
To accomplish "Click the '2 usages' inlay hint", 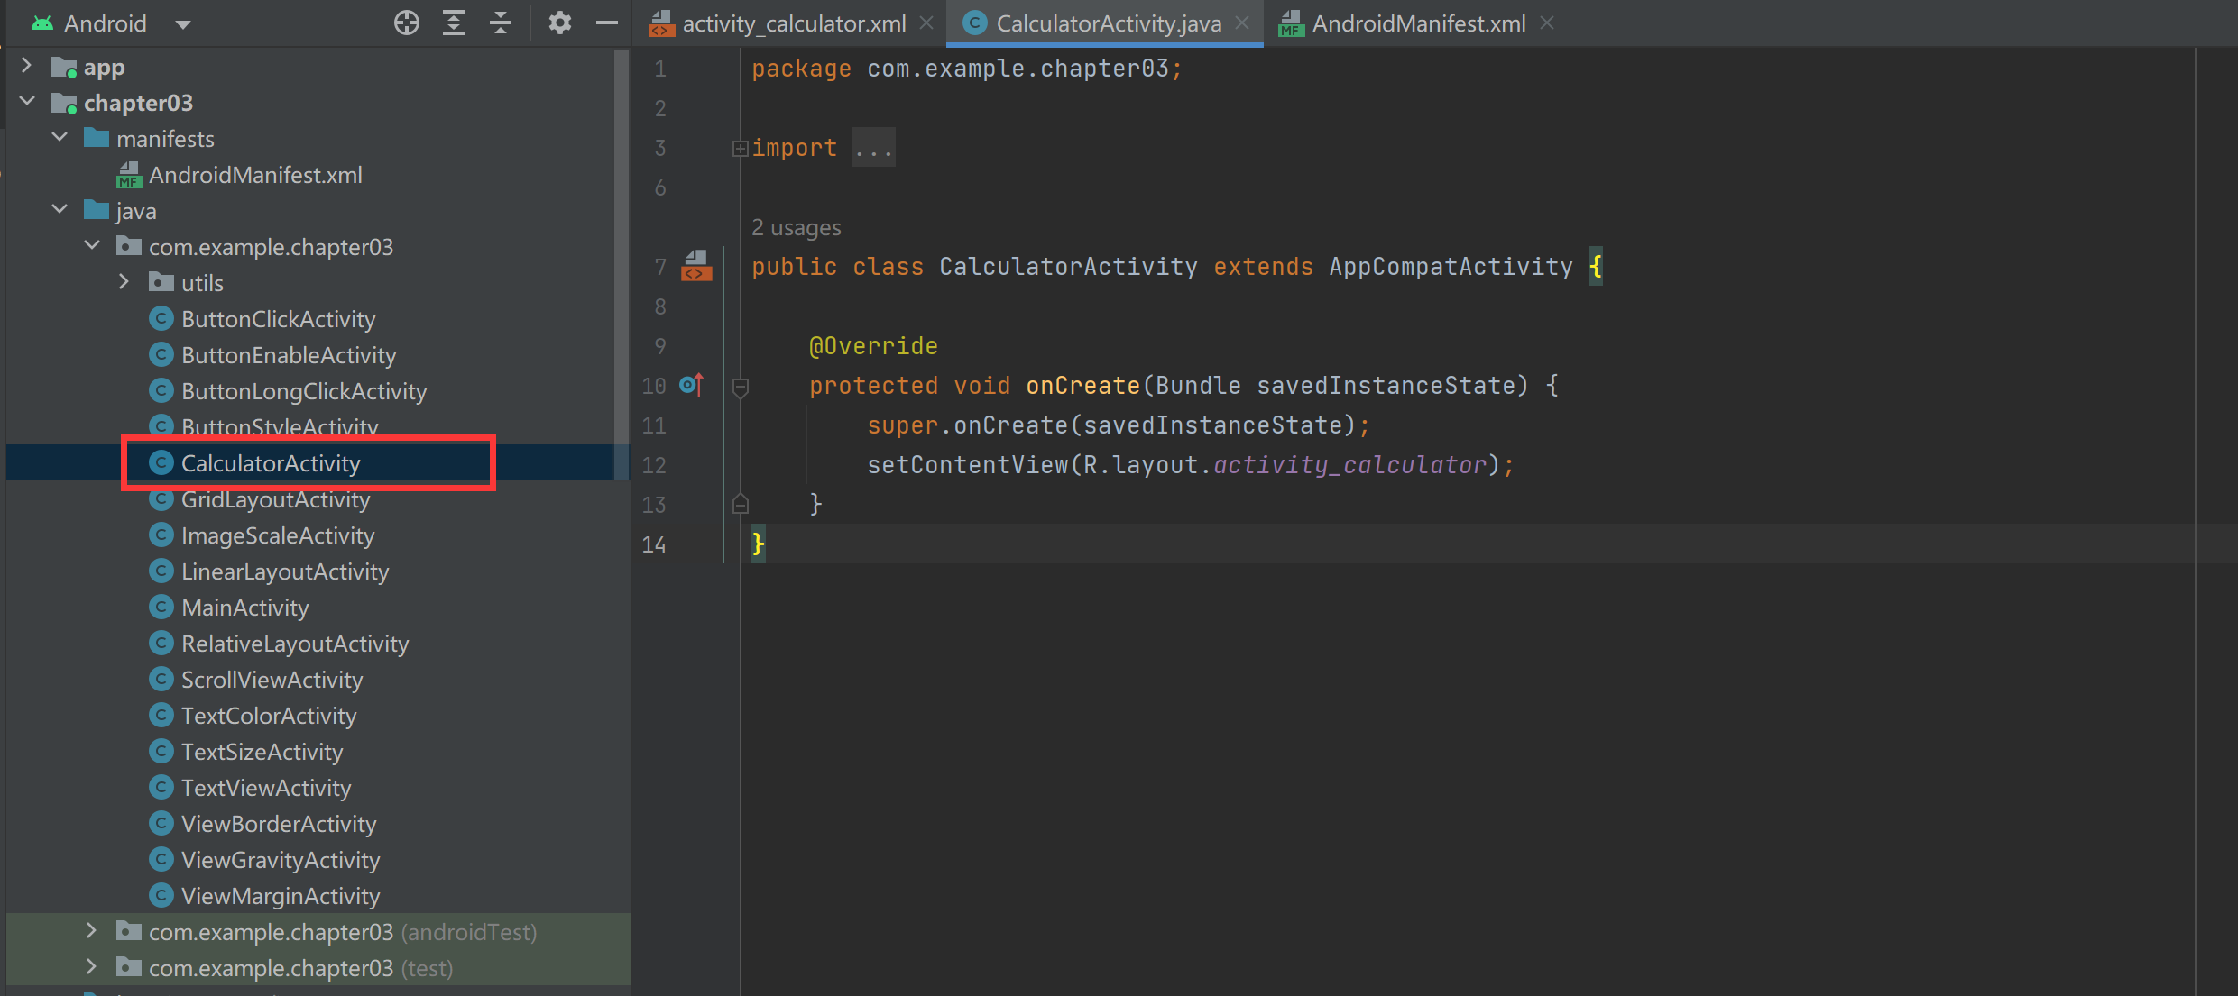I will coord(797,228).
